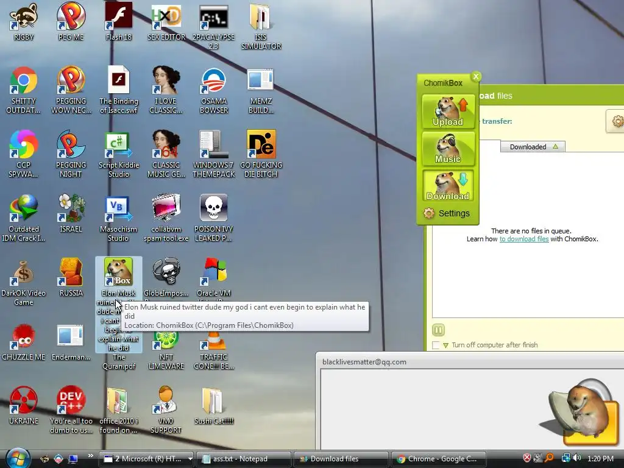
Task: Open ChomikBox Settings
Action: (447, 213)
